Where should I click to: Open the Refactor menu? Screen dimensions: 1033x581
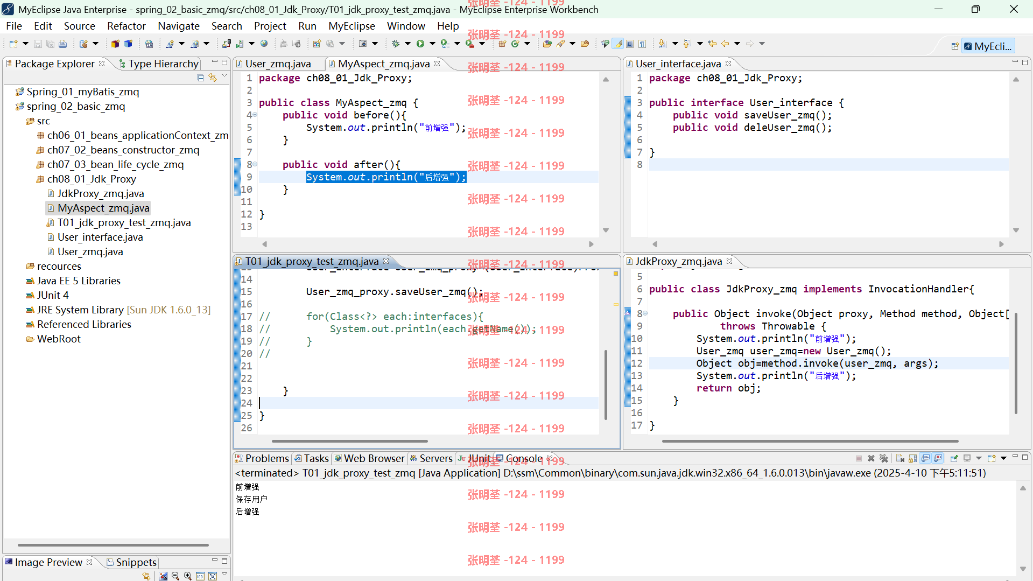pyautogui.click(x=127, y=26)
